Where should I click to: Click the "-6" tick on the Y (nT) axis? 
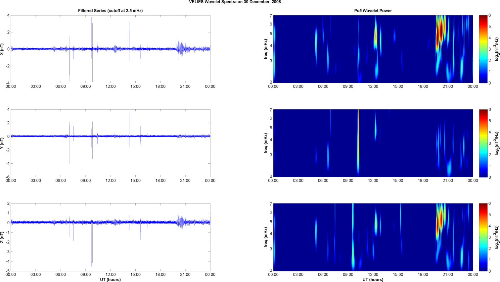point(8,177)
